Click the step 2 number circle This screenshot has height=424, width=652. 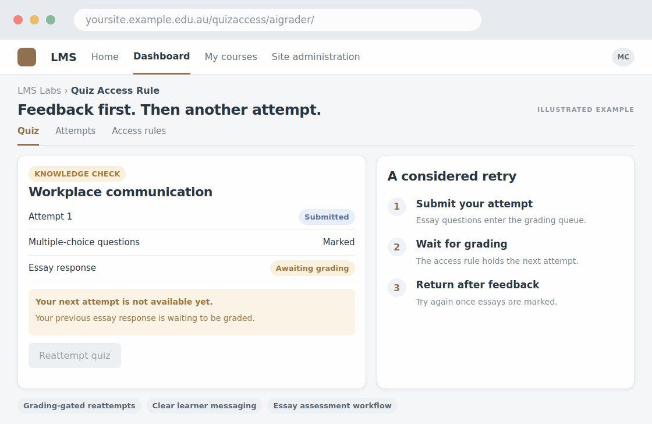point(396,247)
